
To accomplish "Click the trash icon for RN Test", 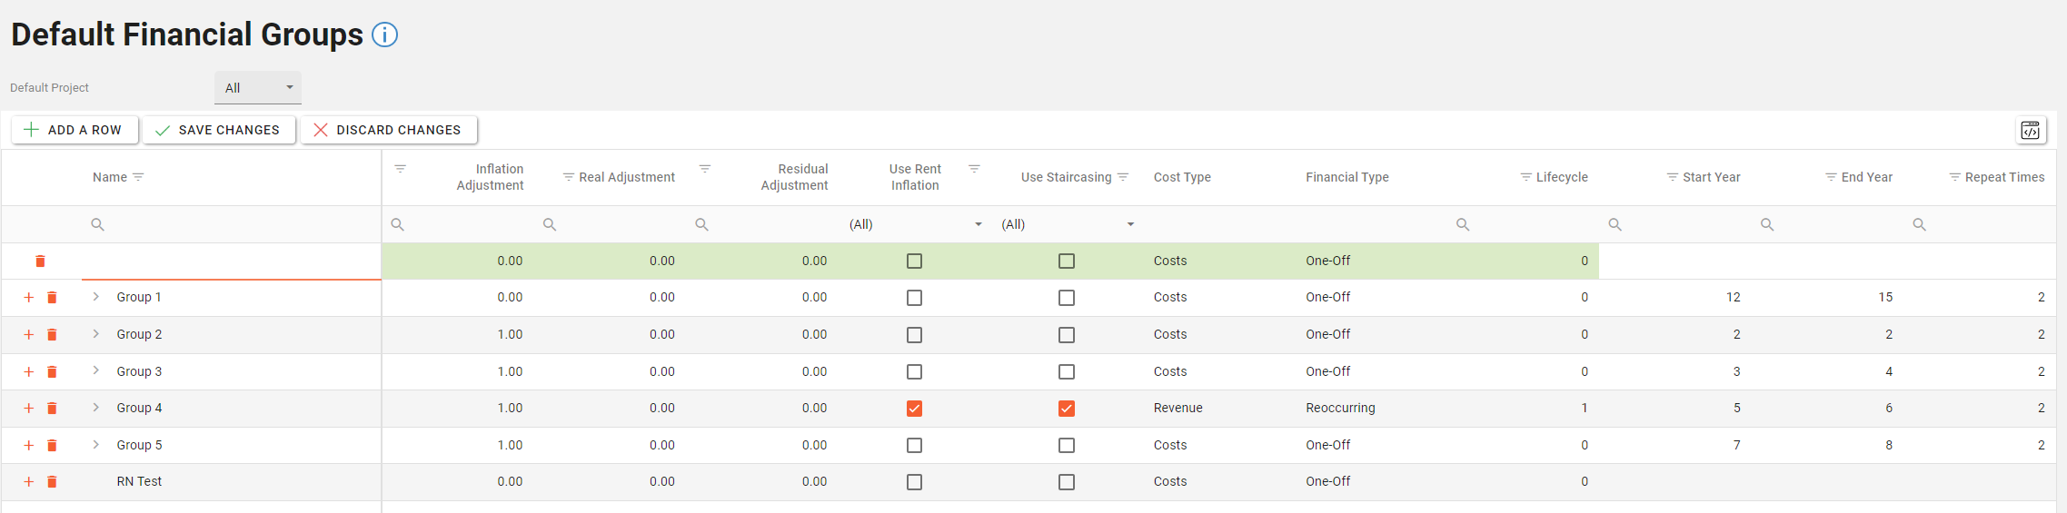I will point(52,482).
